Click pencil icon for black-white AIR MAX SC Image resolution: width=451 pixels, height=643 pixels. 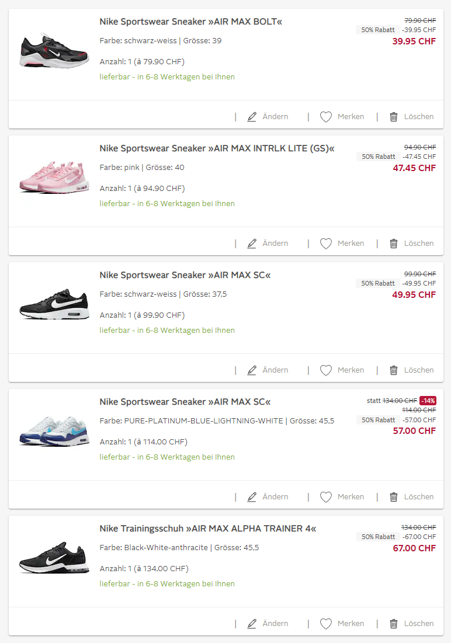252,370
